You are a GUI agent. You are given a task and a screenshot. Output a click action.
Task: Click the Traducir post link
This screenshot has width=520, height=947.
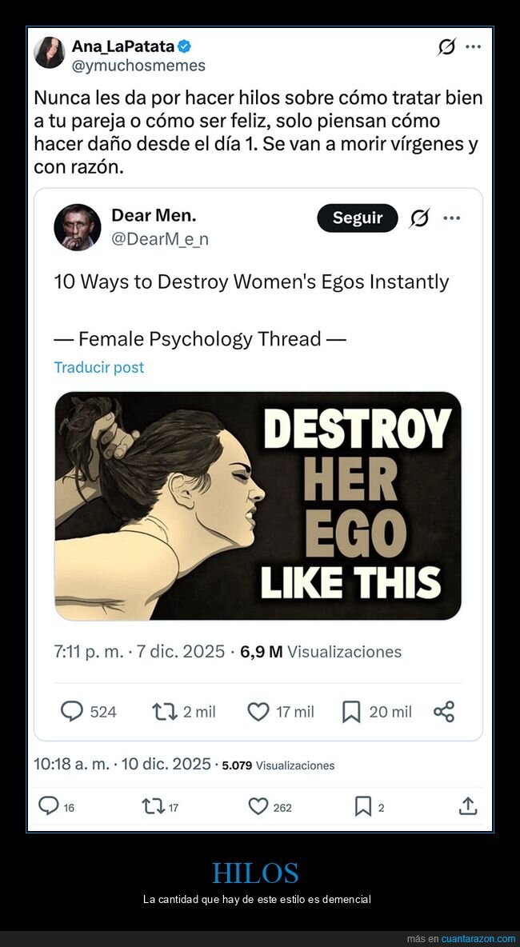[99, 367]
